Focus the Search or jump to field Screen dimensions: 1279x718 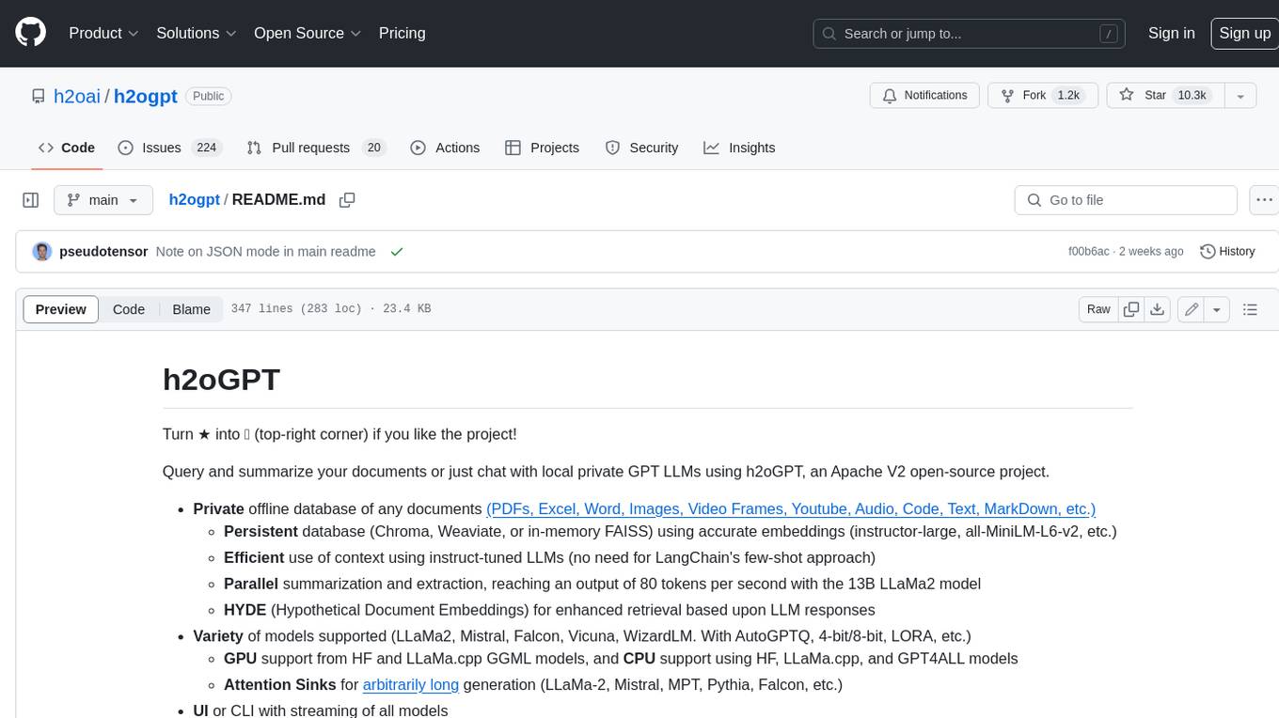969,33
